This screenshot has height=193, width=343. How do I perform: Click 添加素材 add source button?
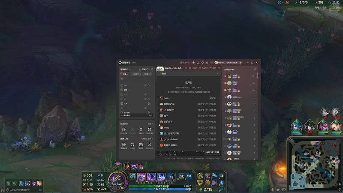click(x=126, y=115)
